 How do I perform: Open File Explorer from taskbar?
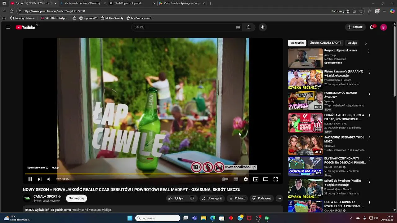coord(204,218)
